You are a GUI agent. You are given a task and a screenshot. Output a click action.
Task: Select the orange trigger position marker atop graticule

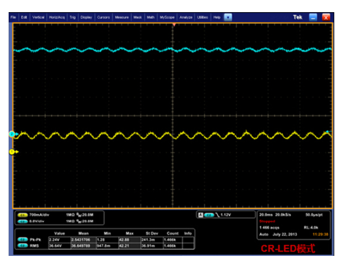pyautogui.click(x=174, y=25)
